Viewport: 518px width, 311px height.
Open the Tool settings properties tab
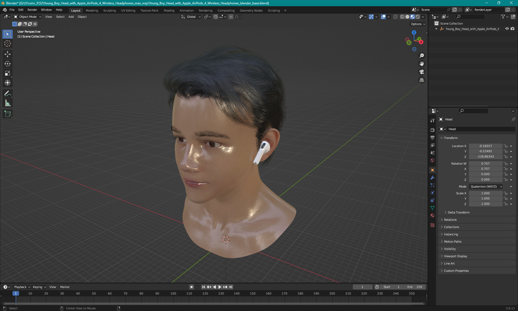432,120
